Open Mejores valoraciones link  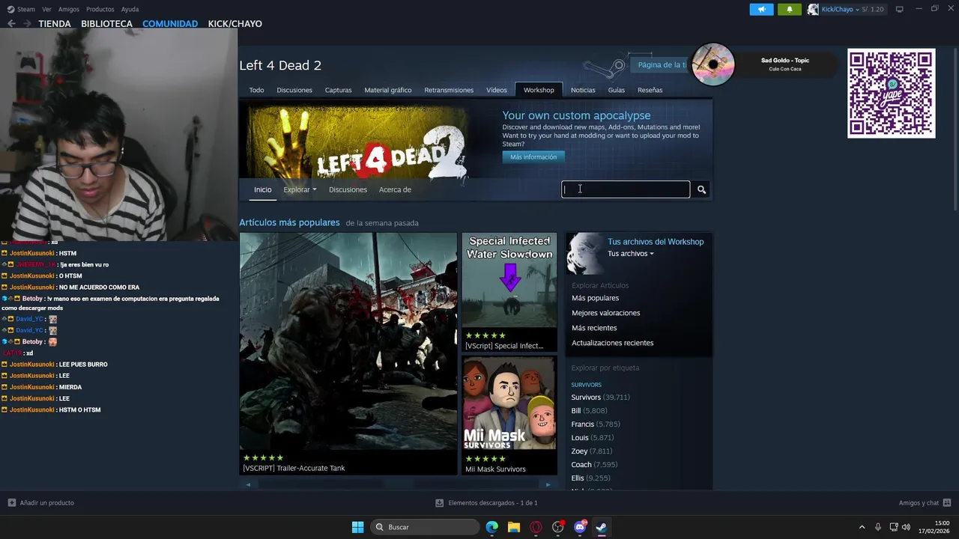[605, 313]
